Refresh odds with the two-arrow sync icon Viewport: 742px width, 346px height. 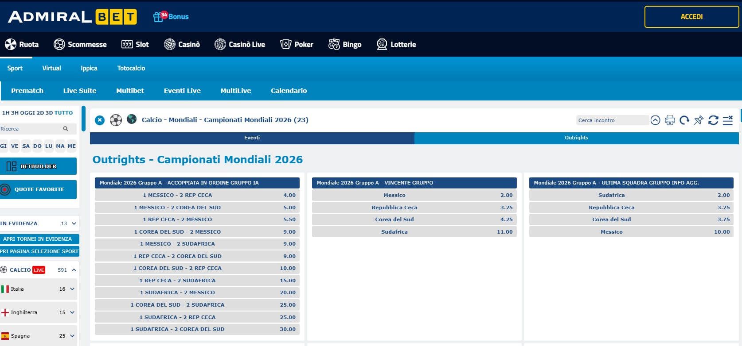(713, 120)
